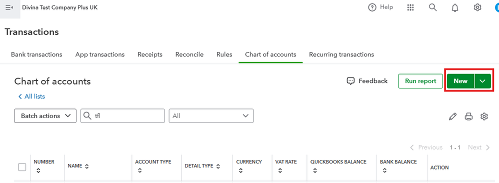Sort by Name column arrows
Image resolution: width=499 pixels, height=183 pixels.
[x=87, y=166]
